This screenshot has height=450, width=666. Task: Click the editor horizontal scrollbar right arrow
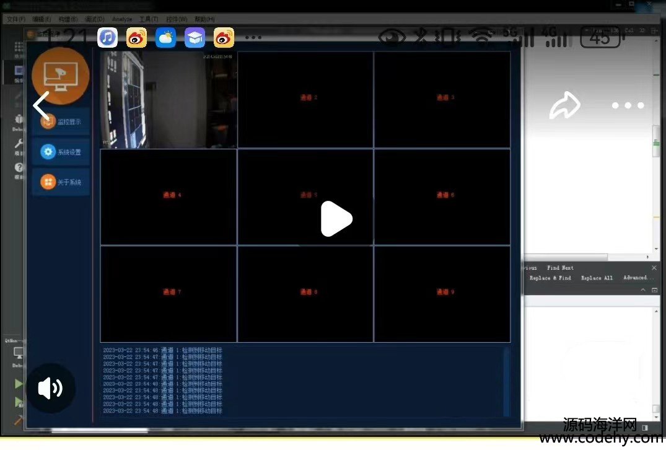click(648, 257)
